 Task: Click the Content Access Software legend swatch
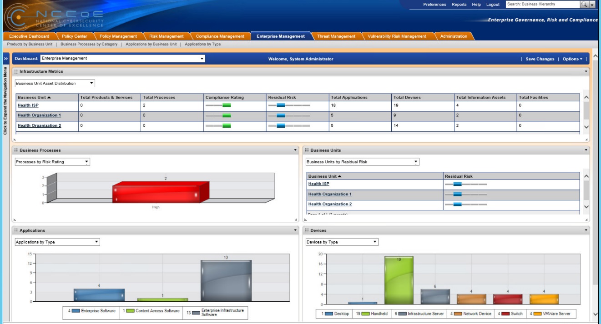[130, 311]
